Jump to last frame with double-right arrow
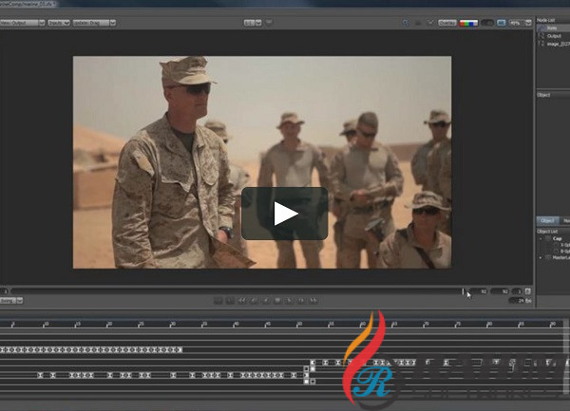Viewport: 570px width, 411px height. [x=313, y=301]
